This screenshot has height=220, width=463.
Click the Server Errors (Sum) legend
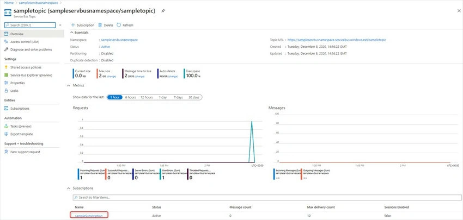pyautogui.click(x=145, y=174)
